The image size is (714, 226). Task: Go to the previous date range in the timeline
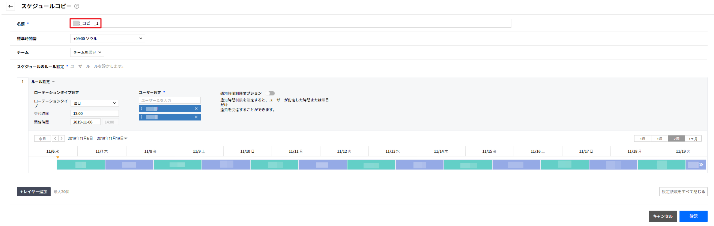pos(55,138)
